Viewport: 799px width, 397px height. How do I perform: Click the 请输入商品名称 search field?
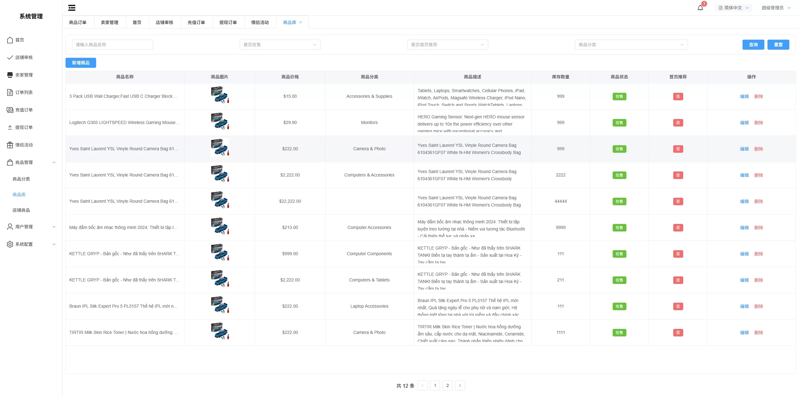click(x=112, y=45)
